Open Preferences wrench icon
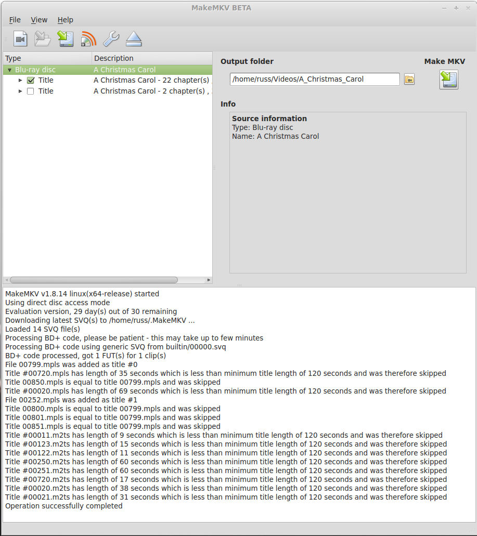The image size is (477, 536). pos(111,39)
